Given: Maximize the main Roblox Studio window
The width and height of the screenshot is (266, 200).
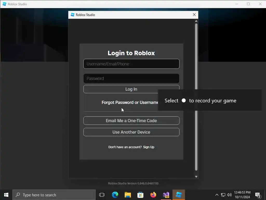Looking at the screenshot, I should pyautogui.click(x=248, y=4).
